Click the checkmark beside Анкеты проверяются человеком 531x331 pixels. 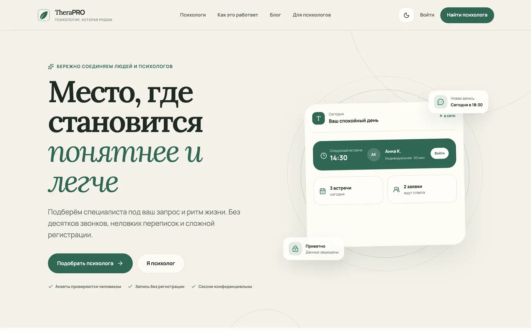(50, 287)
